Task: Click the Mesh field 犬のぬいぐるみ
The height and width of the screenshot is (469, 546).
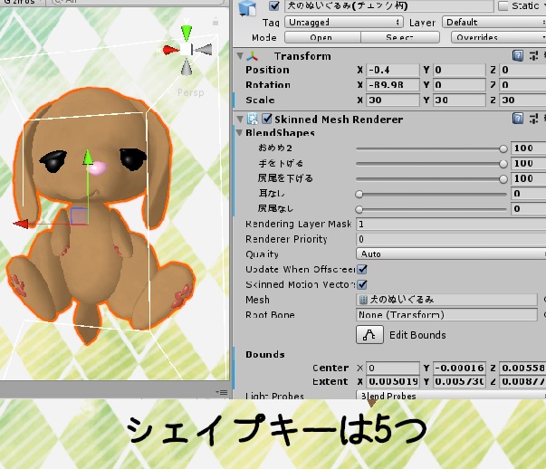Action: pyautogui.click(x=446, y=300)
